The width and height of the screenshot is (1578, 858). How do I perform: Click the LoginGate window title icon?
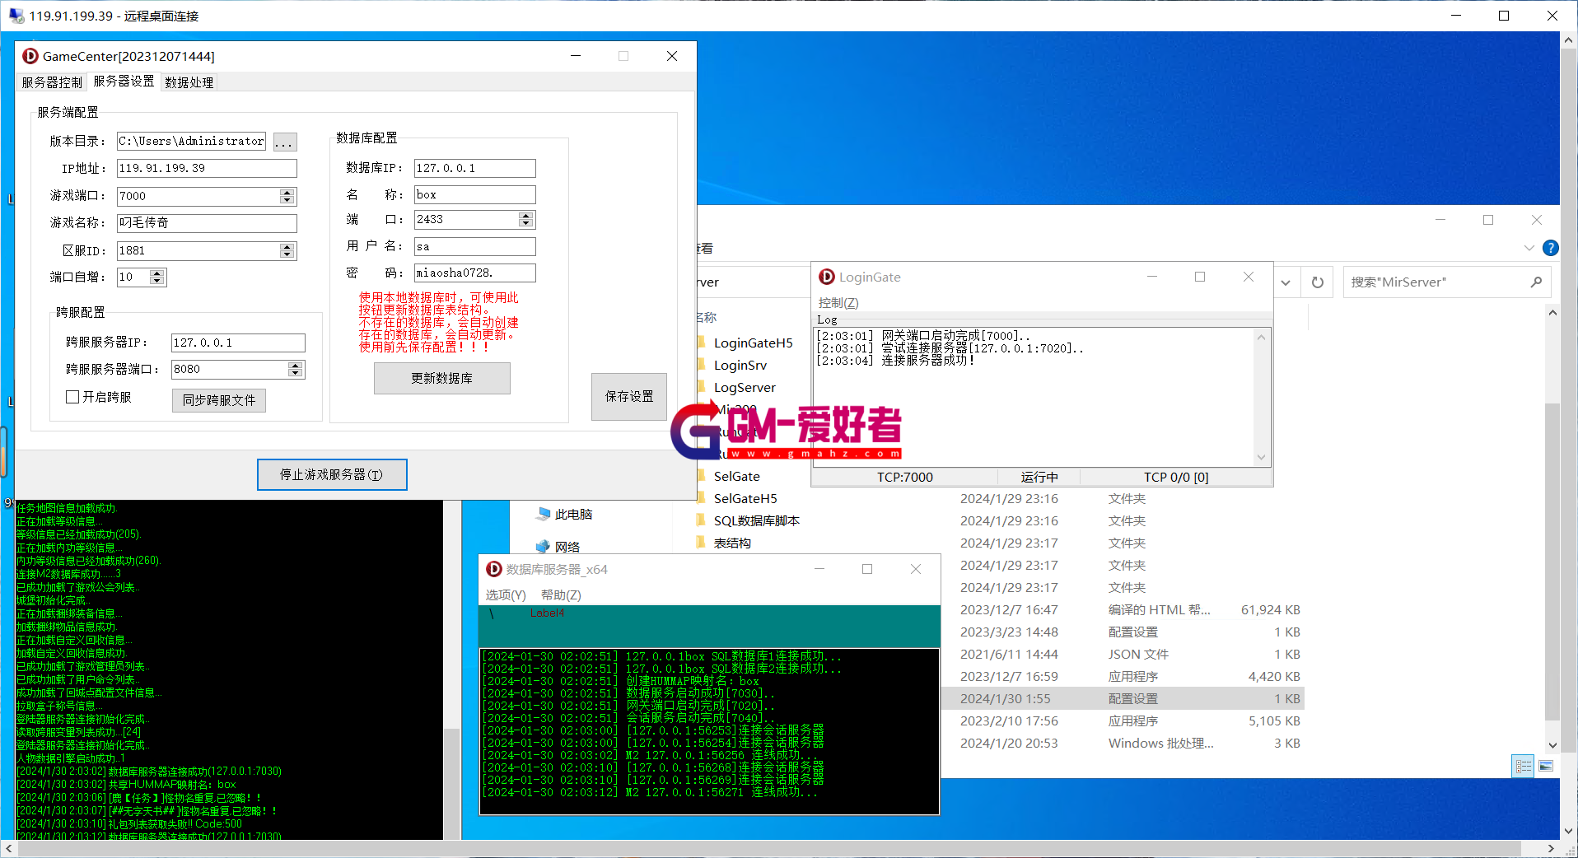click(827, 277)
